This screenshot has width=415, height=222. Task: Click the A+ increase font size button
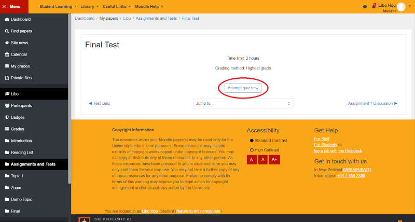tap(274, 160)
